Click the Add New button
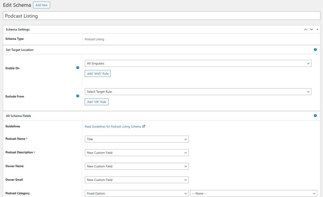 pyautogui.click(x=41, y=5)
